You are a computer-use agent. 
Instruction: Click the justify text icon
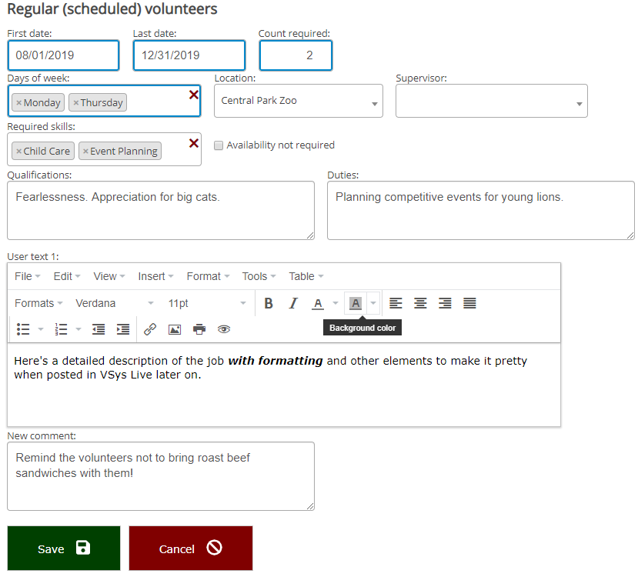pos(469,303)
